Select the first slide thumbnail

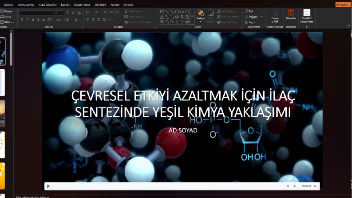[3, 51]
